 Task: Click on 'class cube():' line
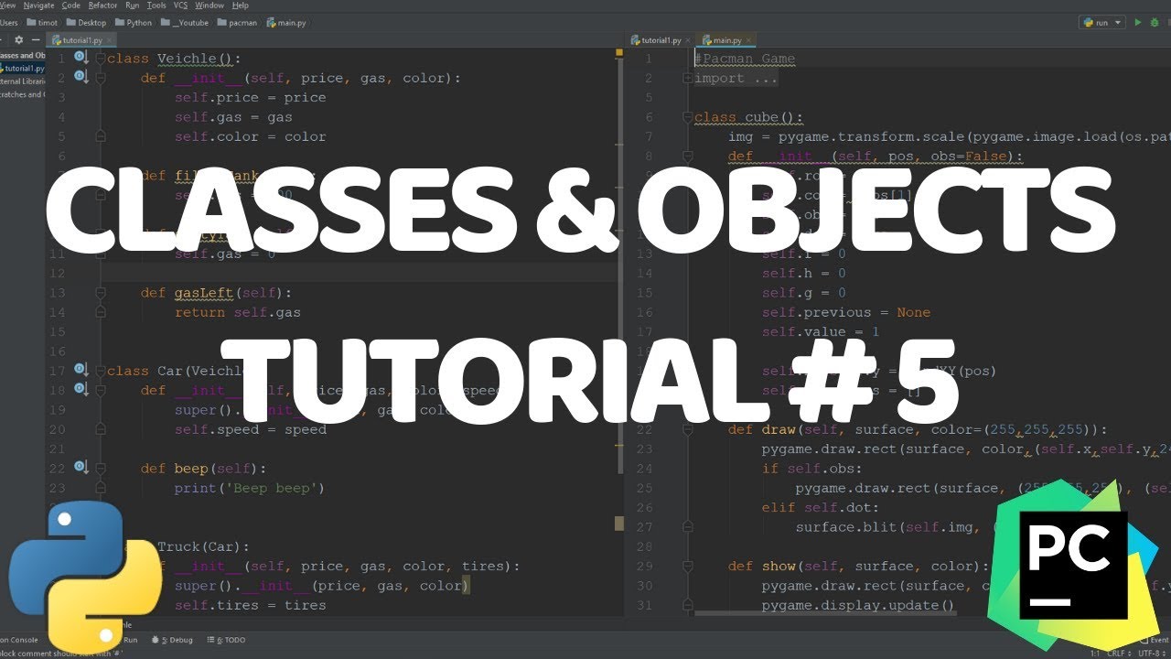[x=749, y=117]
